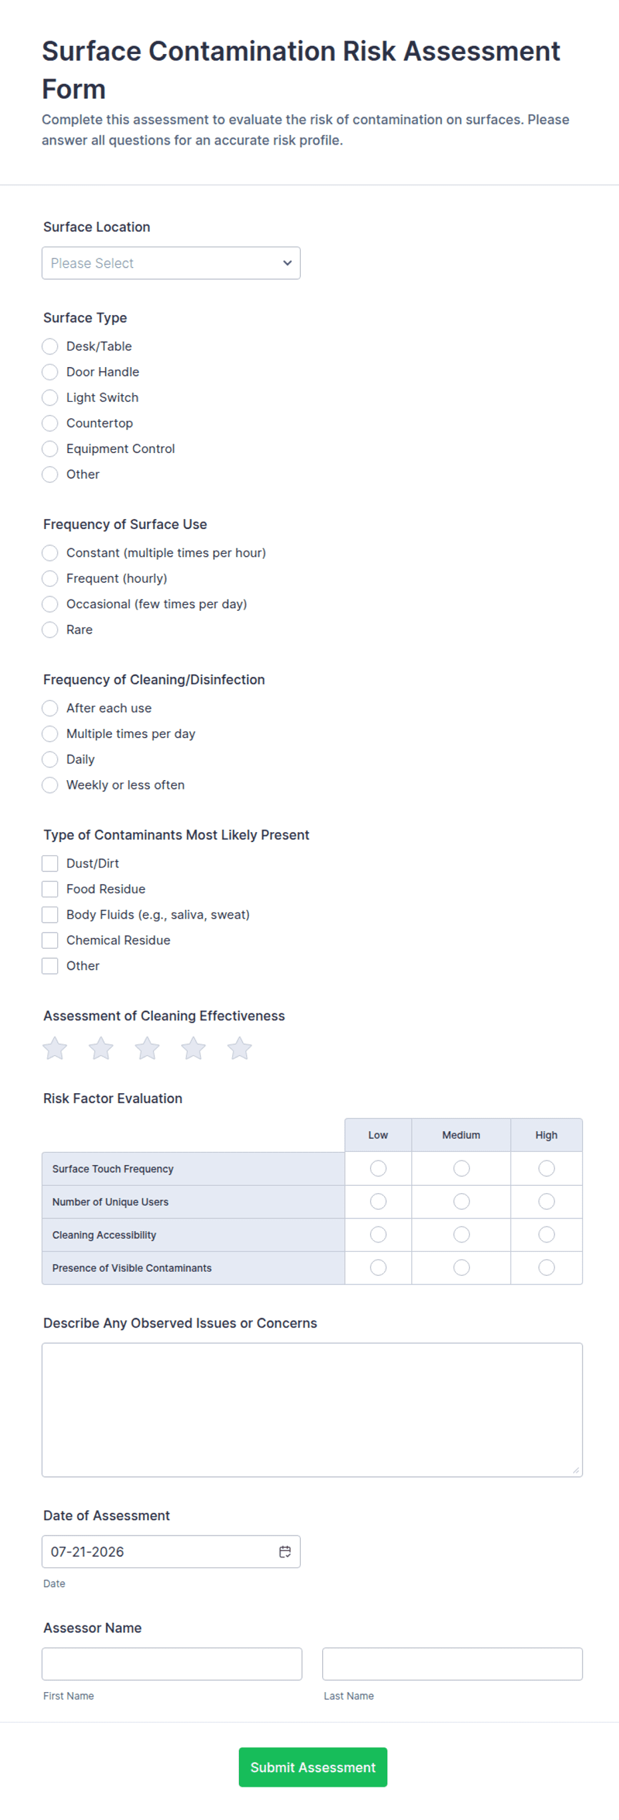This screenshot has width=619, height=1820.
Task: Select Door Handle surface type
Action: click(x=50, y=372)
